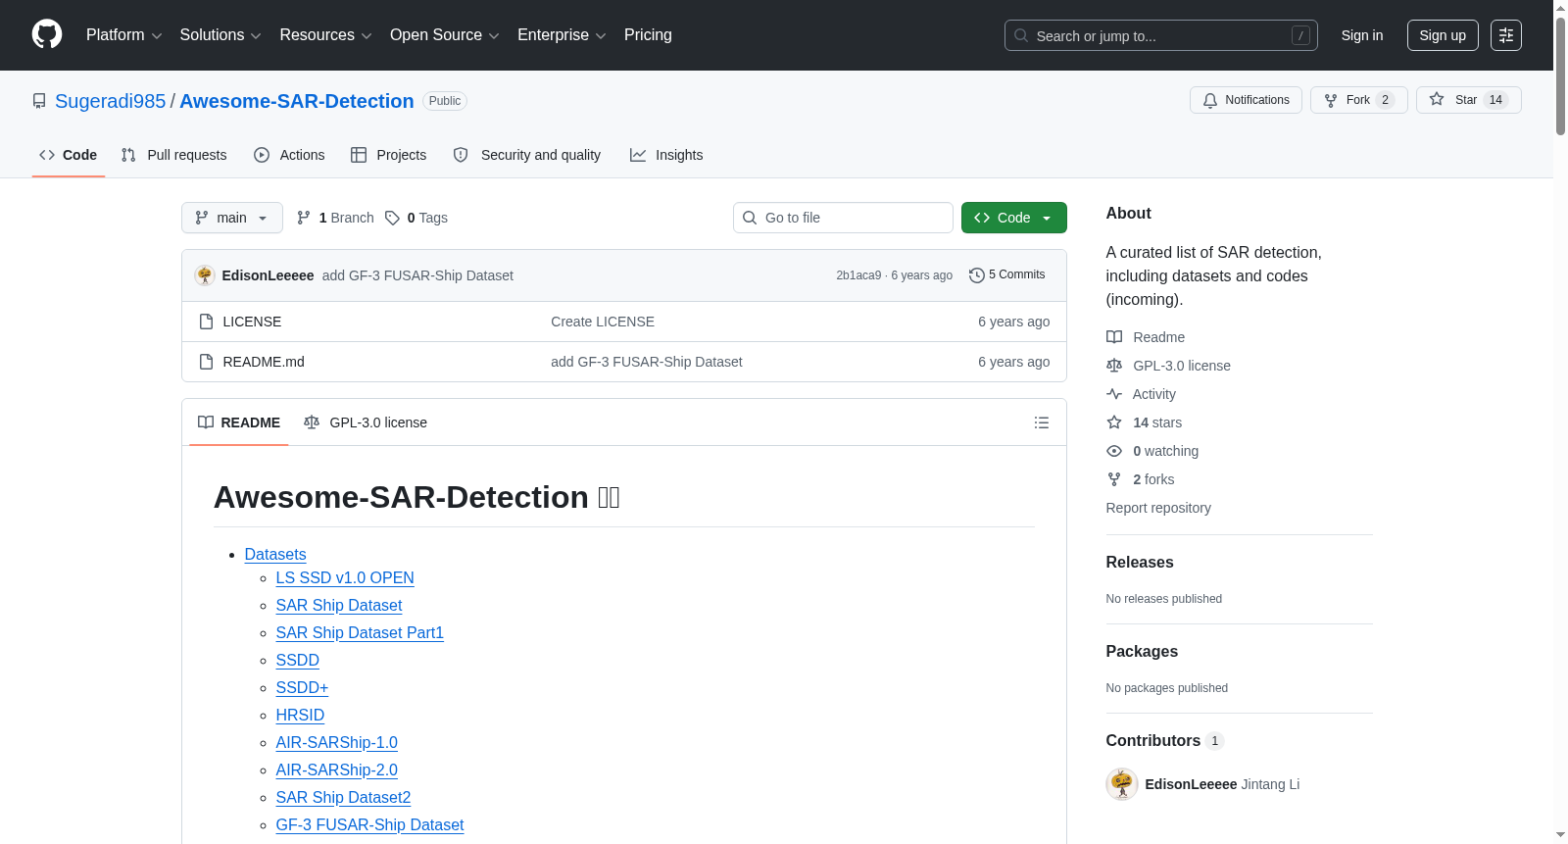Open the Insights tab

coord(666,155)
